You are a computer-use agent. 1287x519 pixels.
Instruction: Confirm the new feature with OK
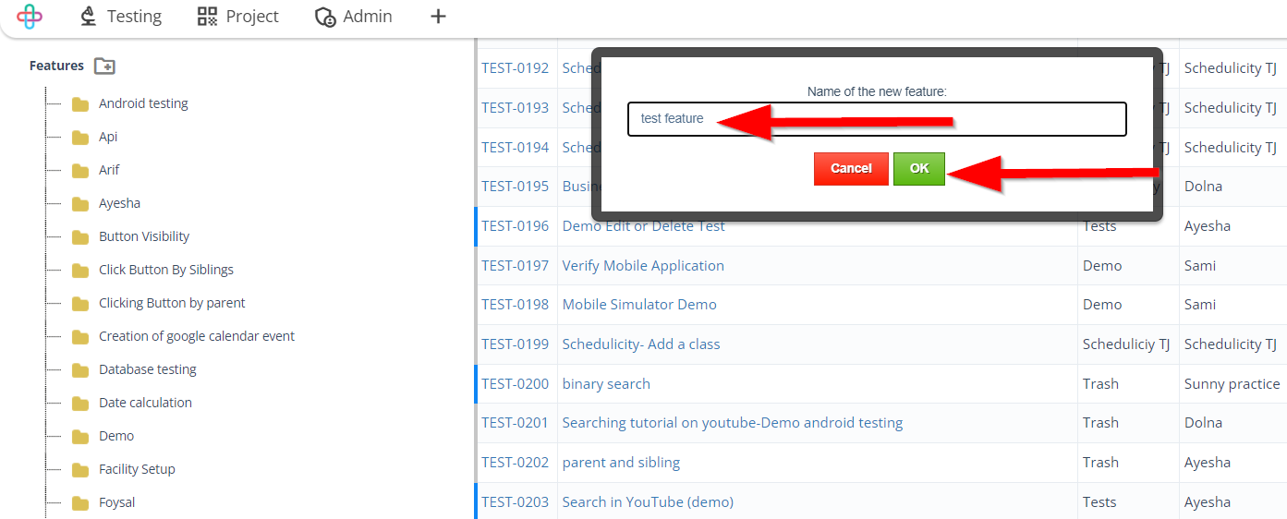click(919, 169)
